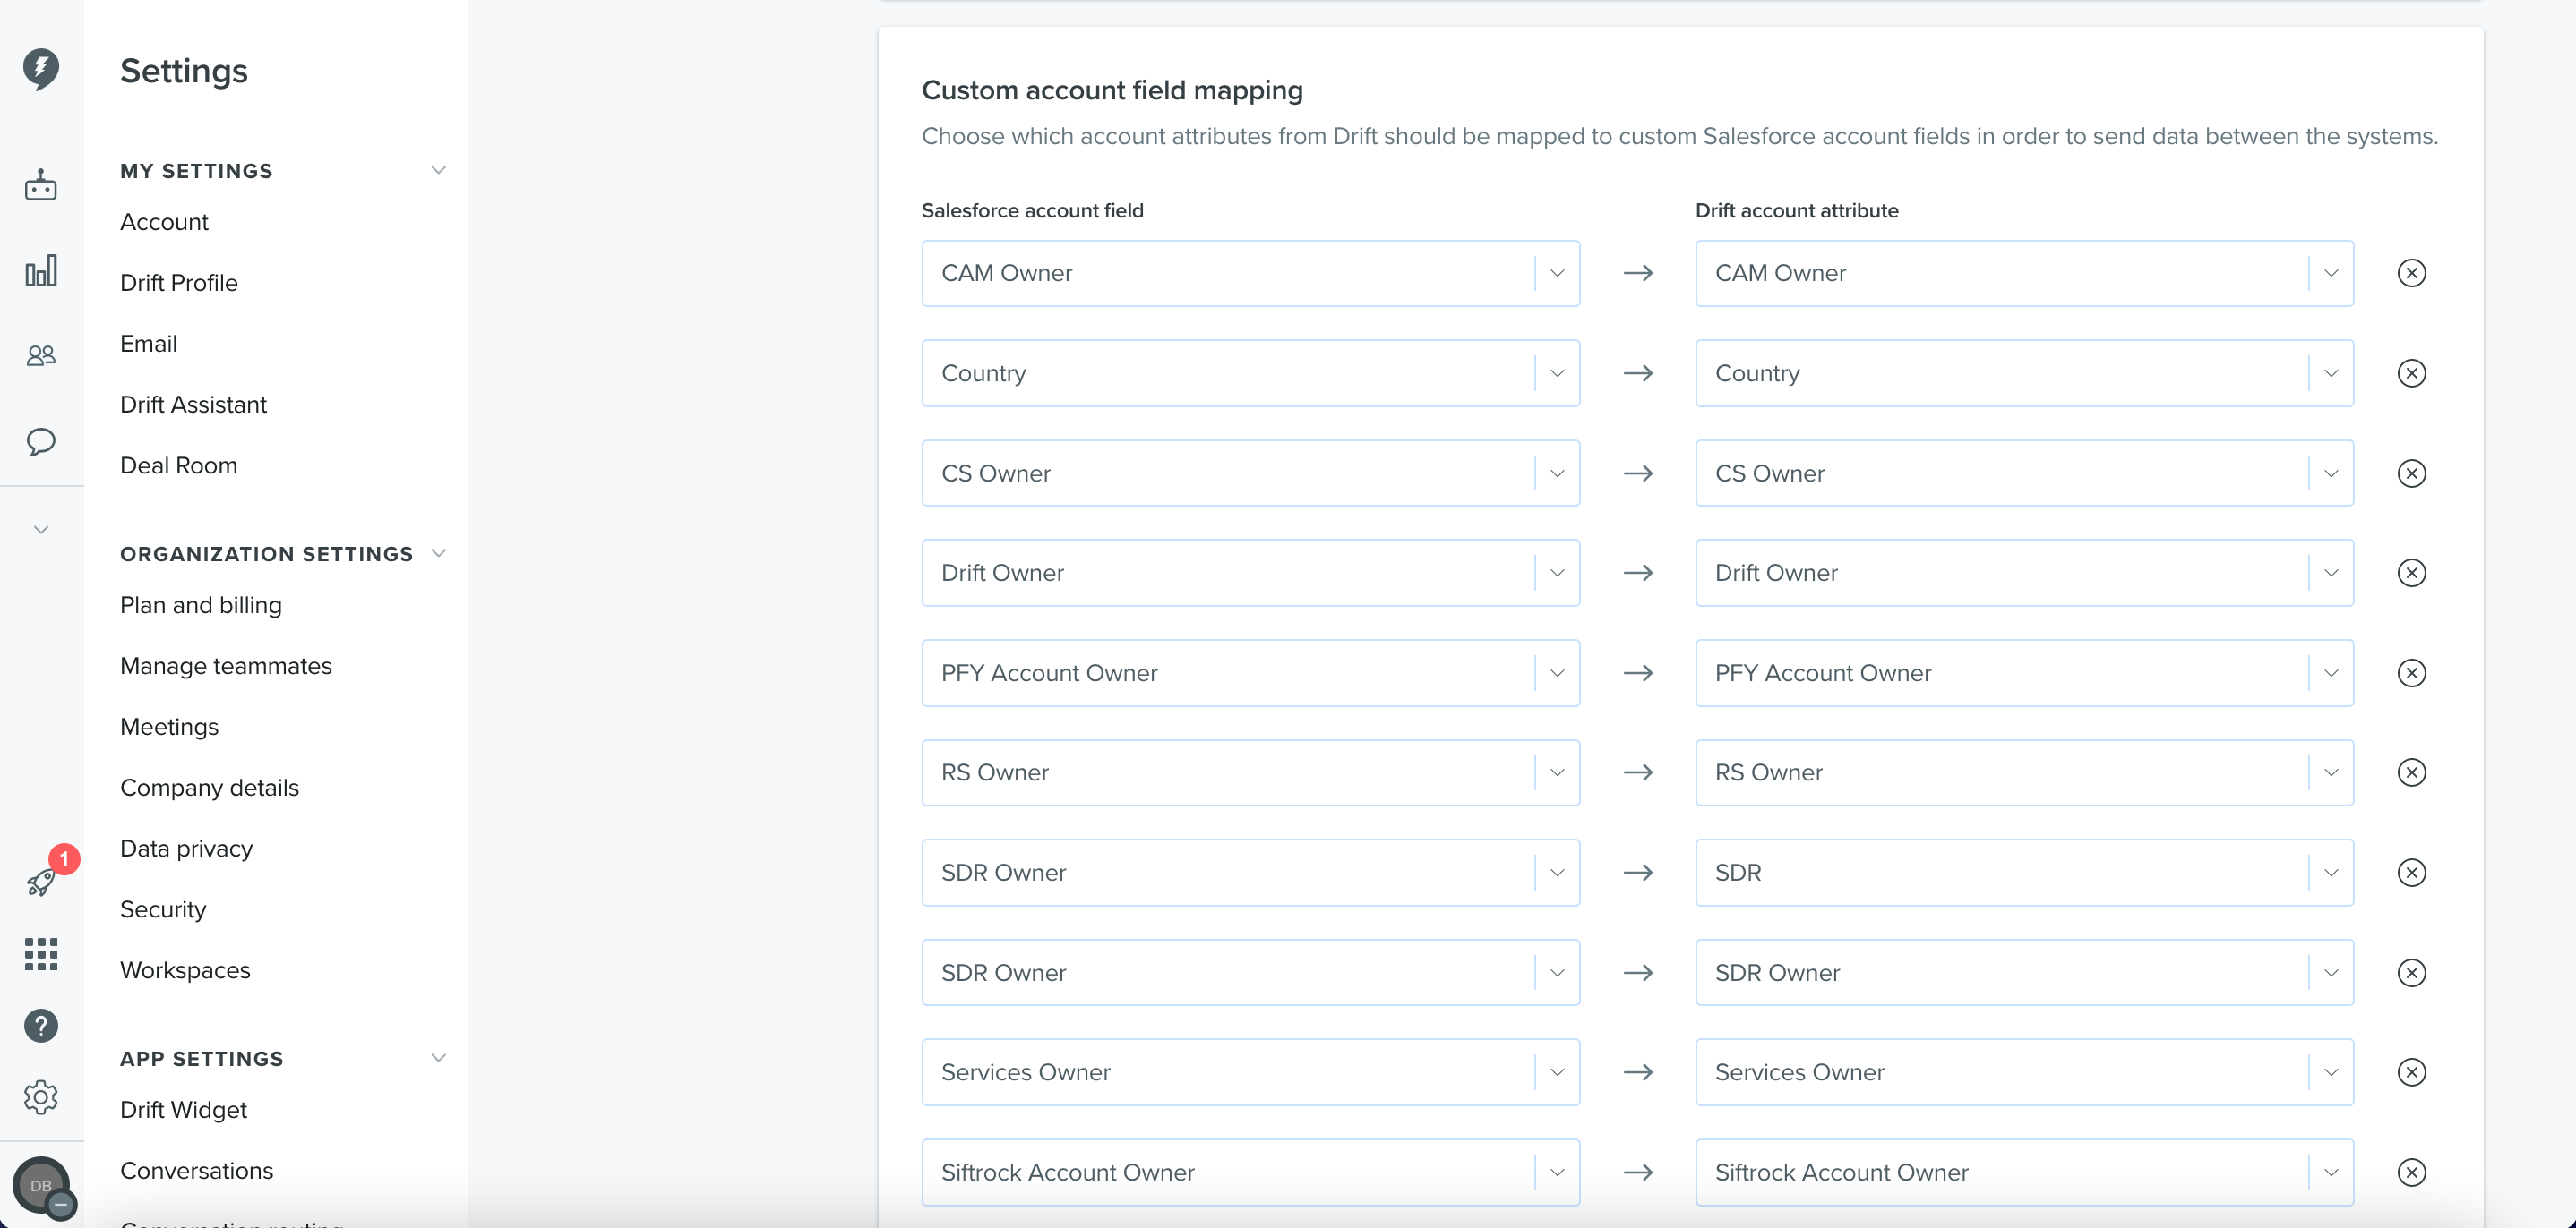Collapse the APP SETTINGS section

tap(438, 1057)
